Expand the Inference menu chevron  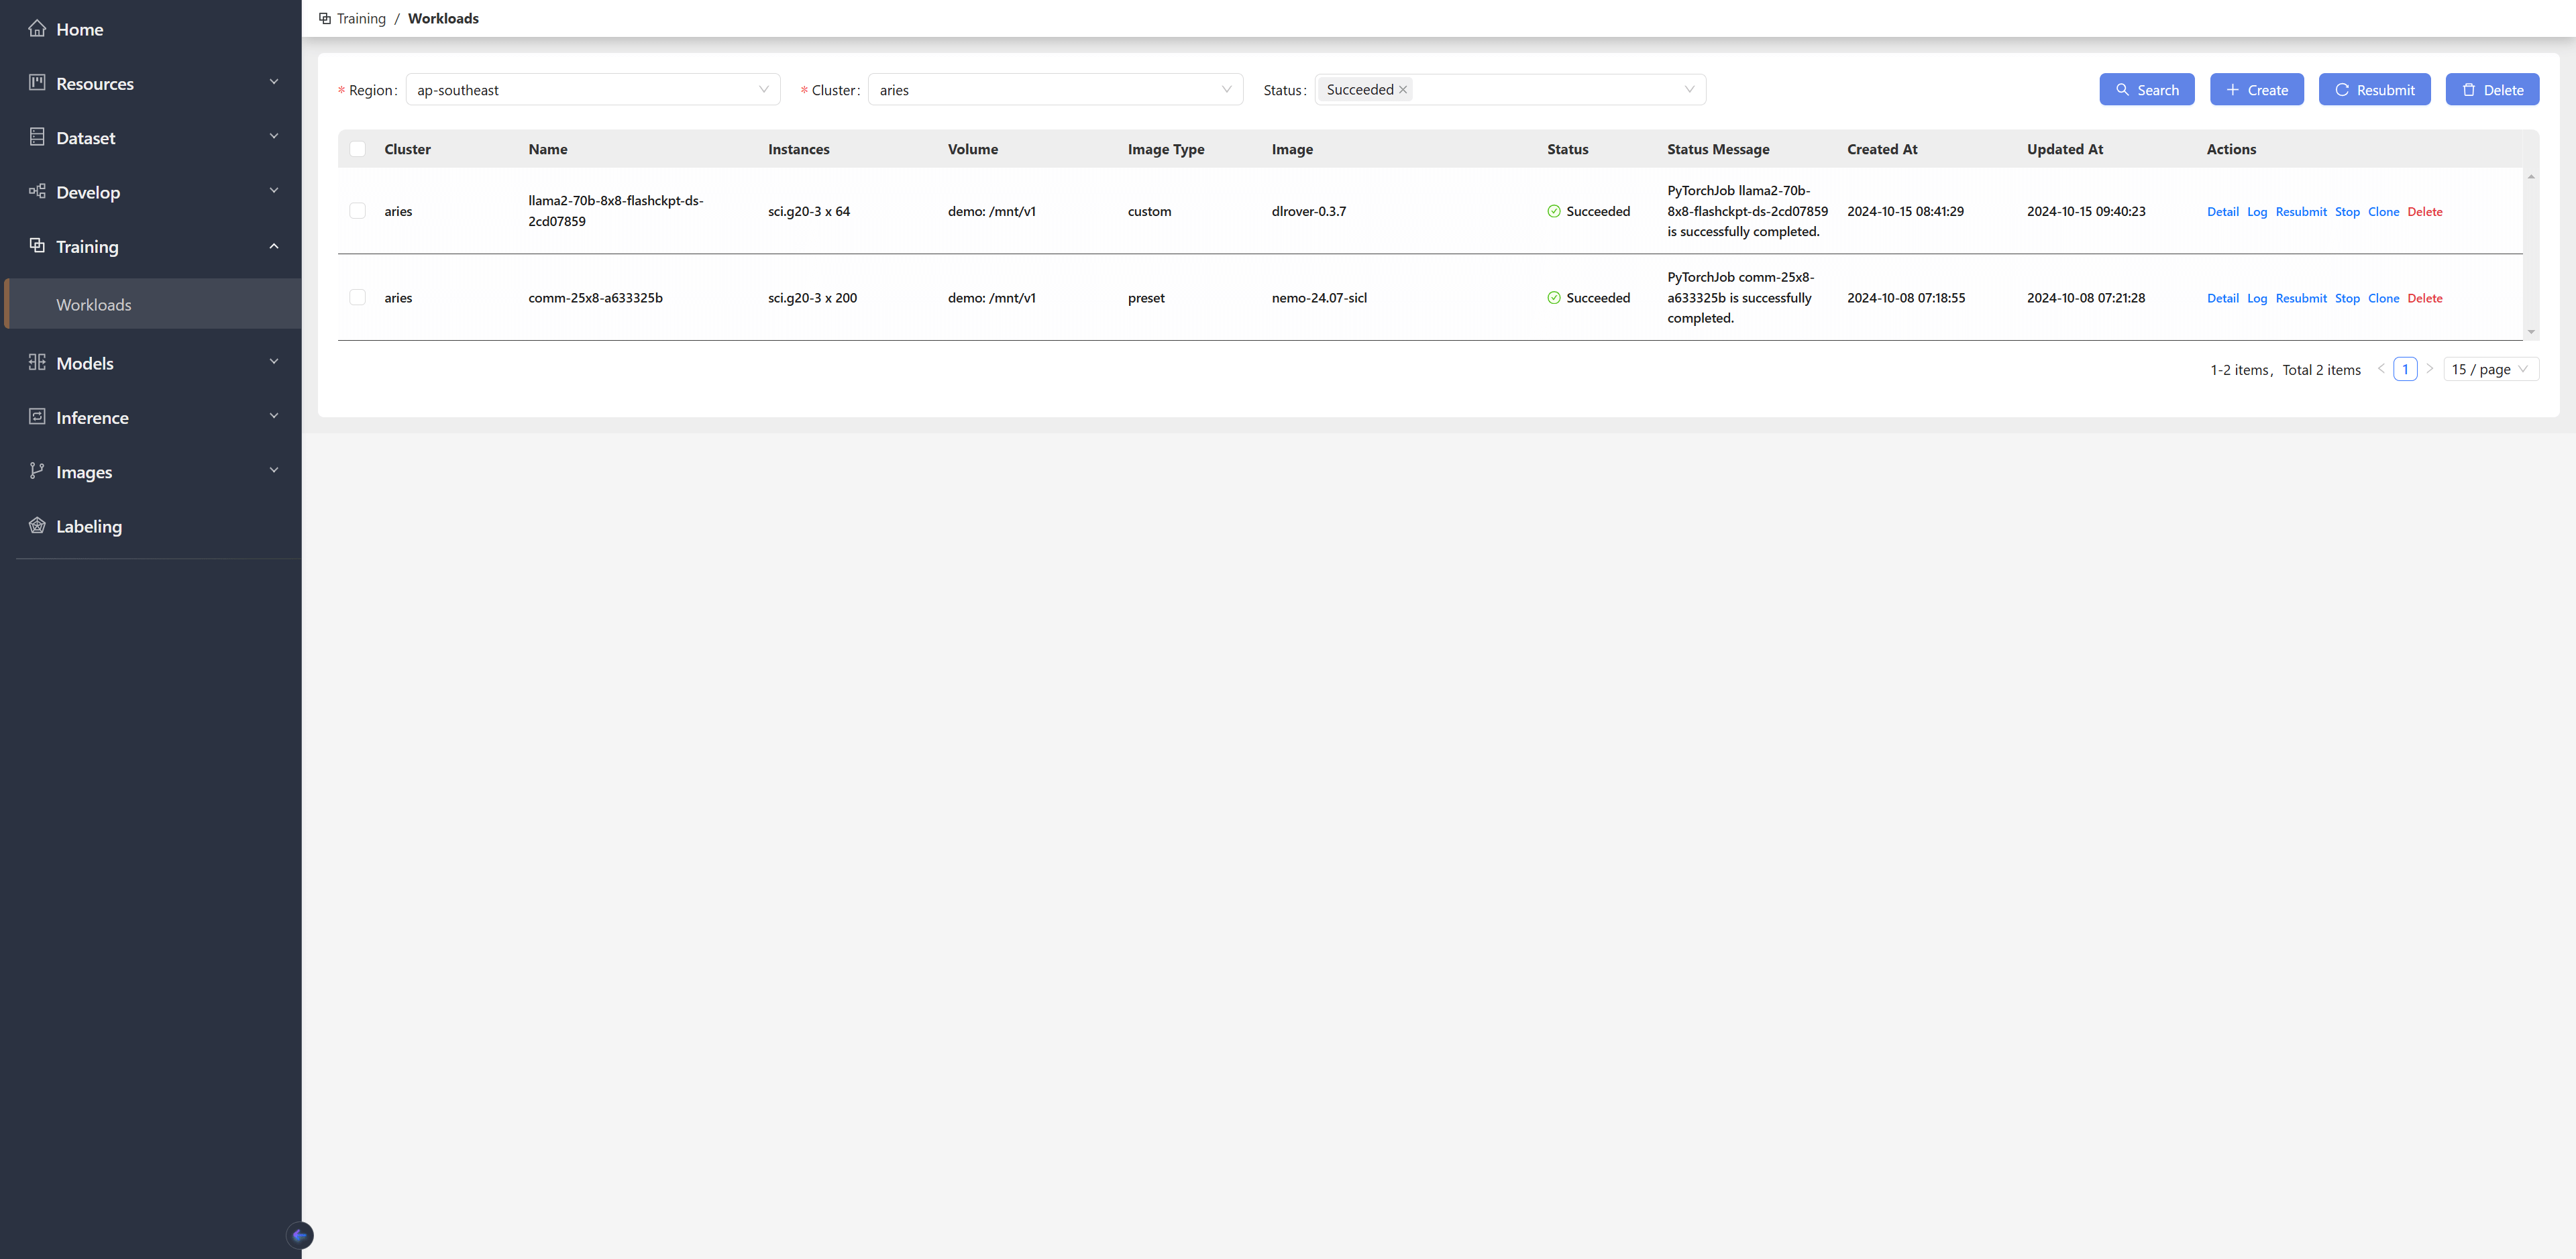pos(274,416)
